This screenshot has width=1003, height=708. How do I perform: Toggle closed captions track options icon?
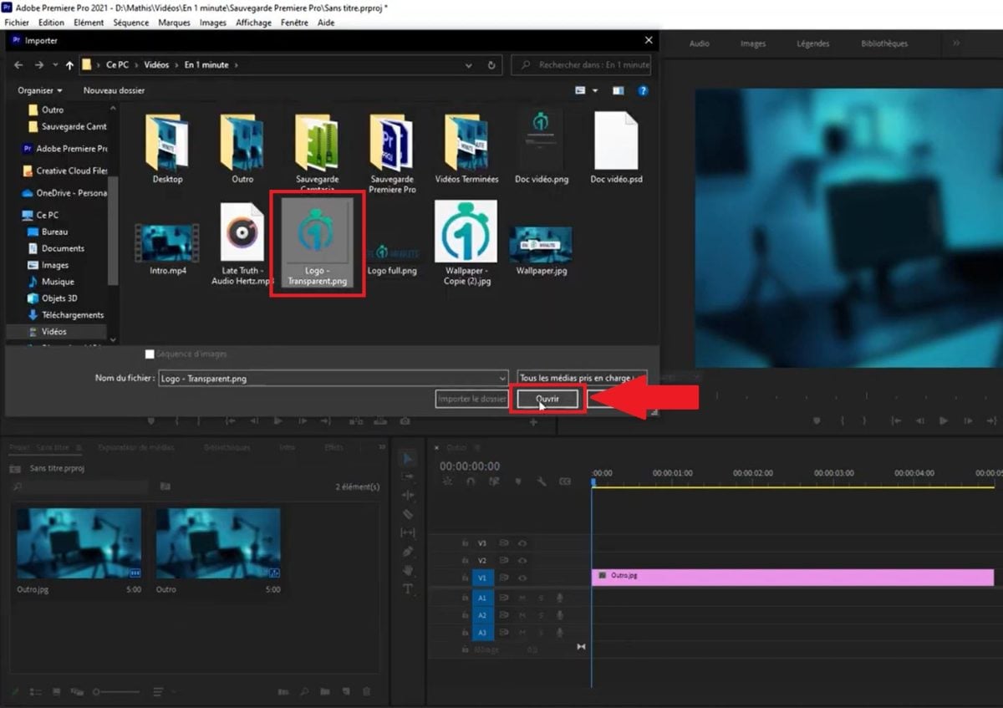click(x=565, y=481)
